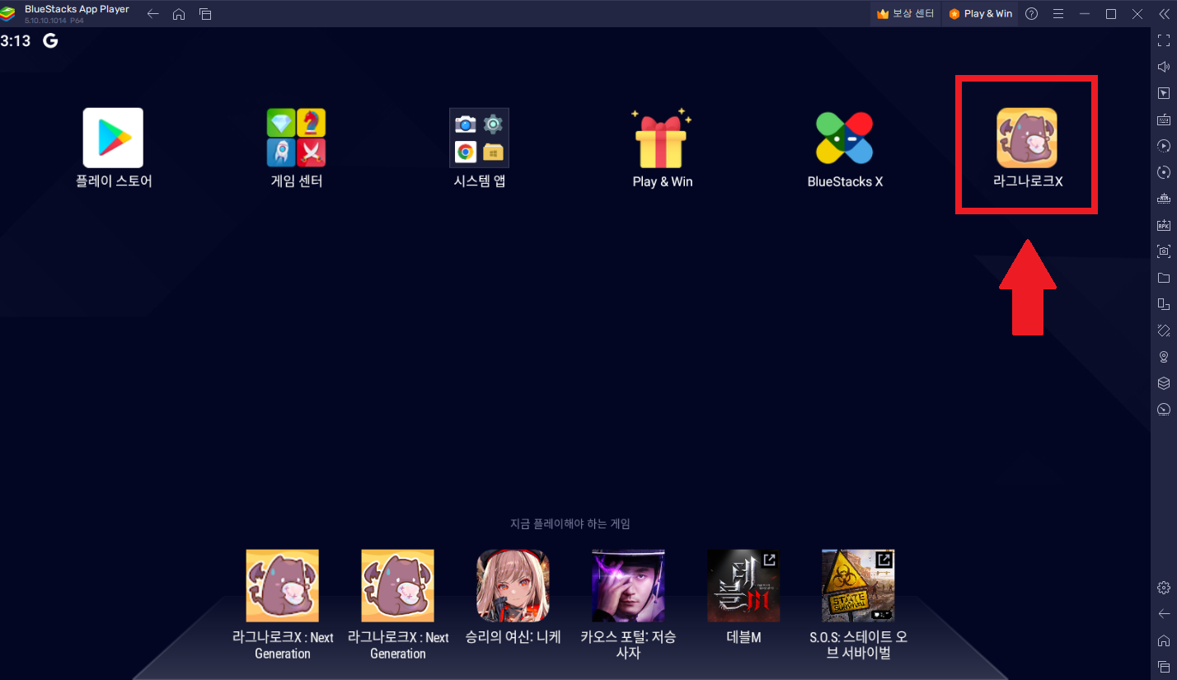Open the 시스템 앱 folder

coord(479,138)
